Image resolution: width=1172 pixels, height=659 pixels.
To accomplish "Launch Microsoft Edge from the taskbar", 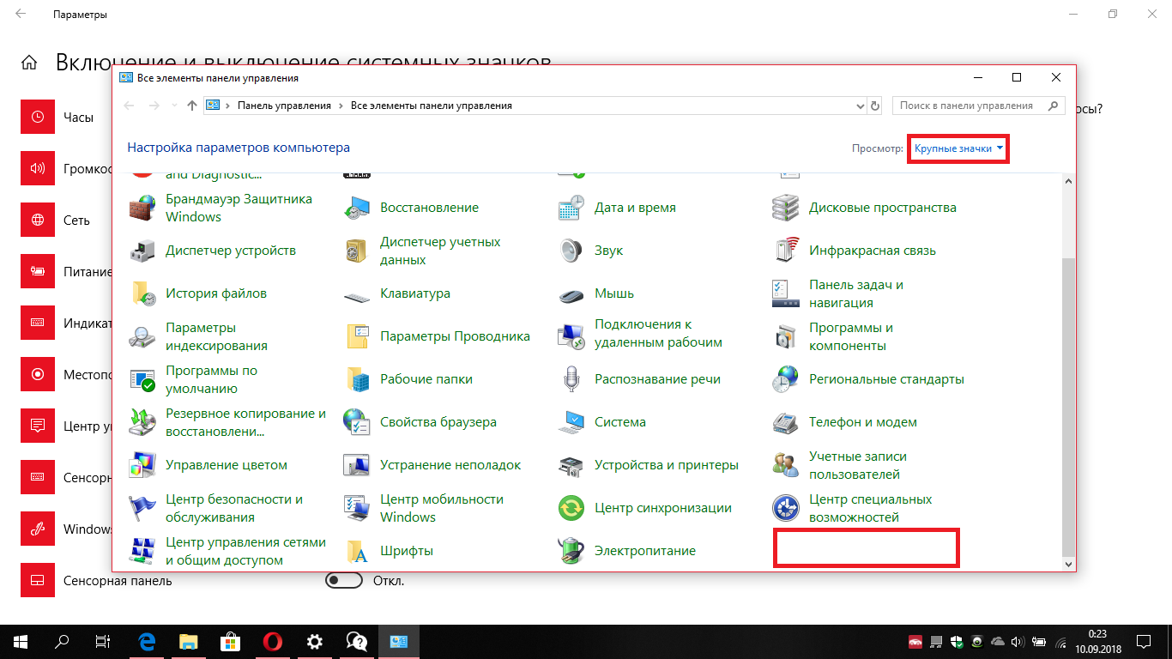I will (147, 641).
